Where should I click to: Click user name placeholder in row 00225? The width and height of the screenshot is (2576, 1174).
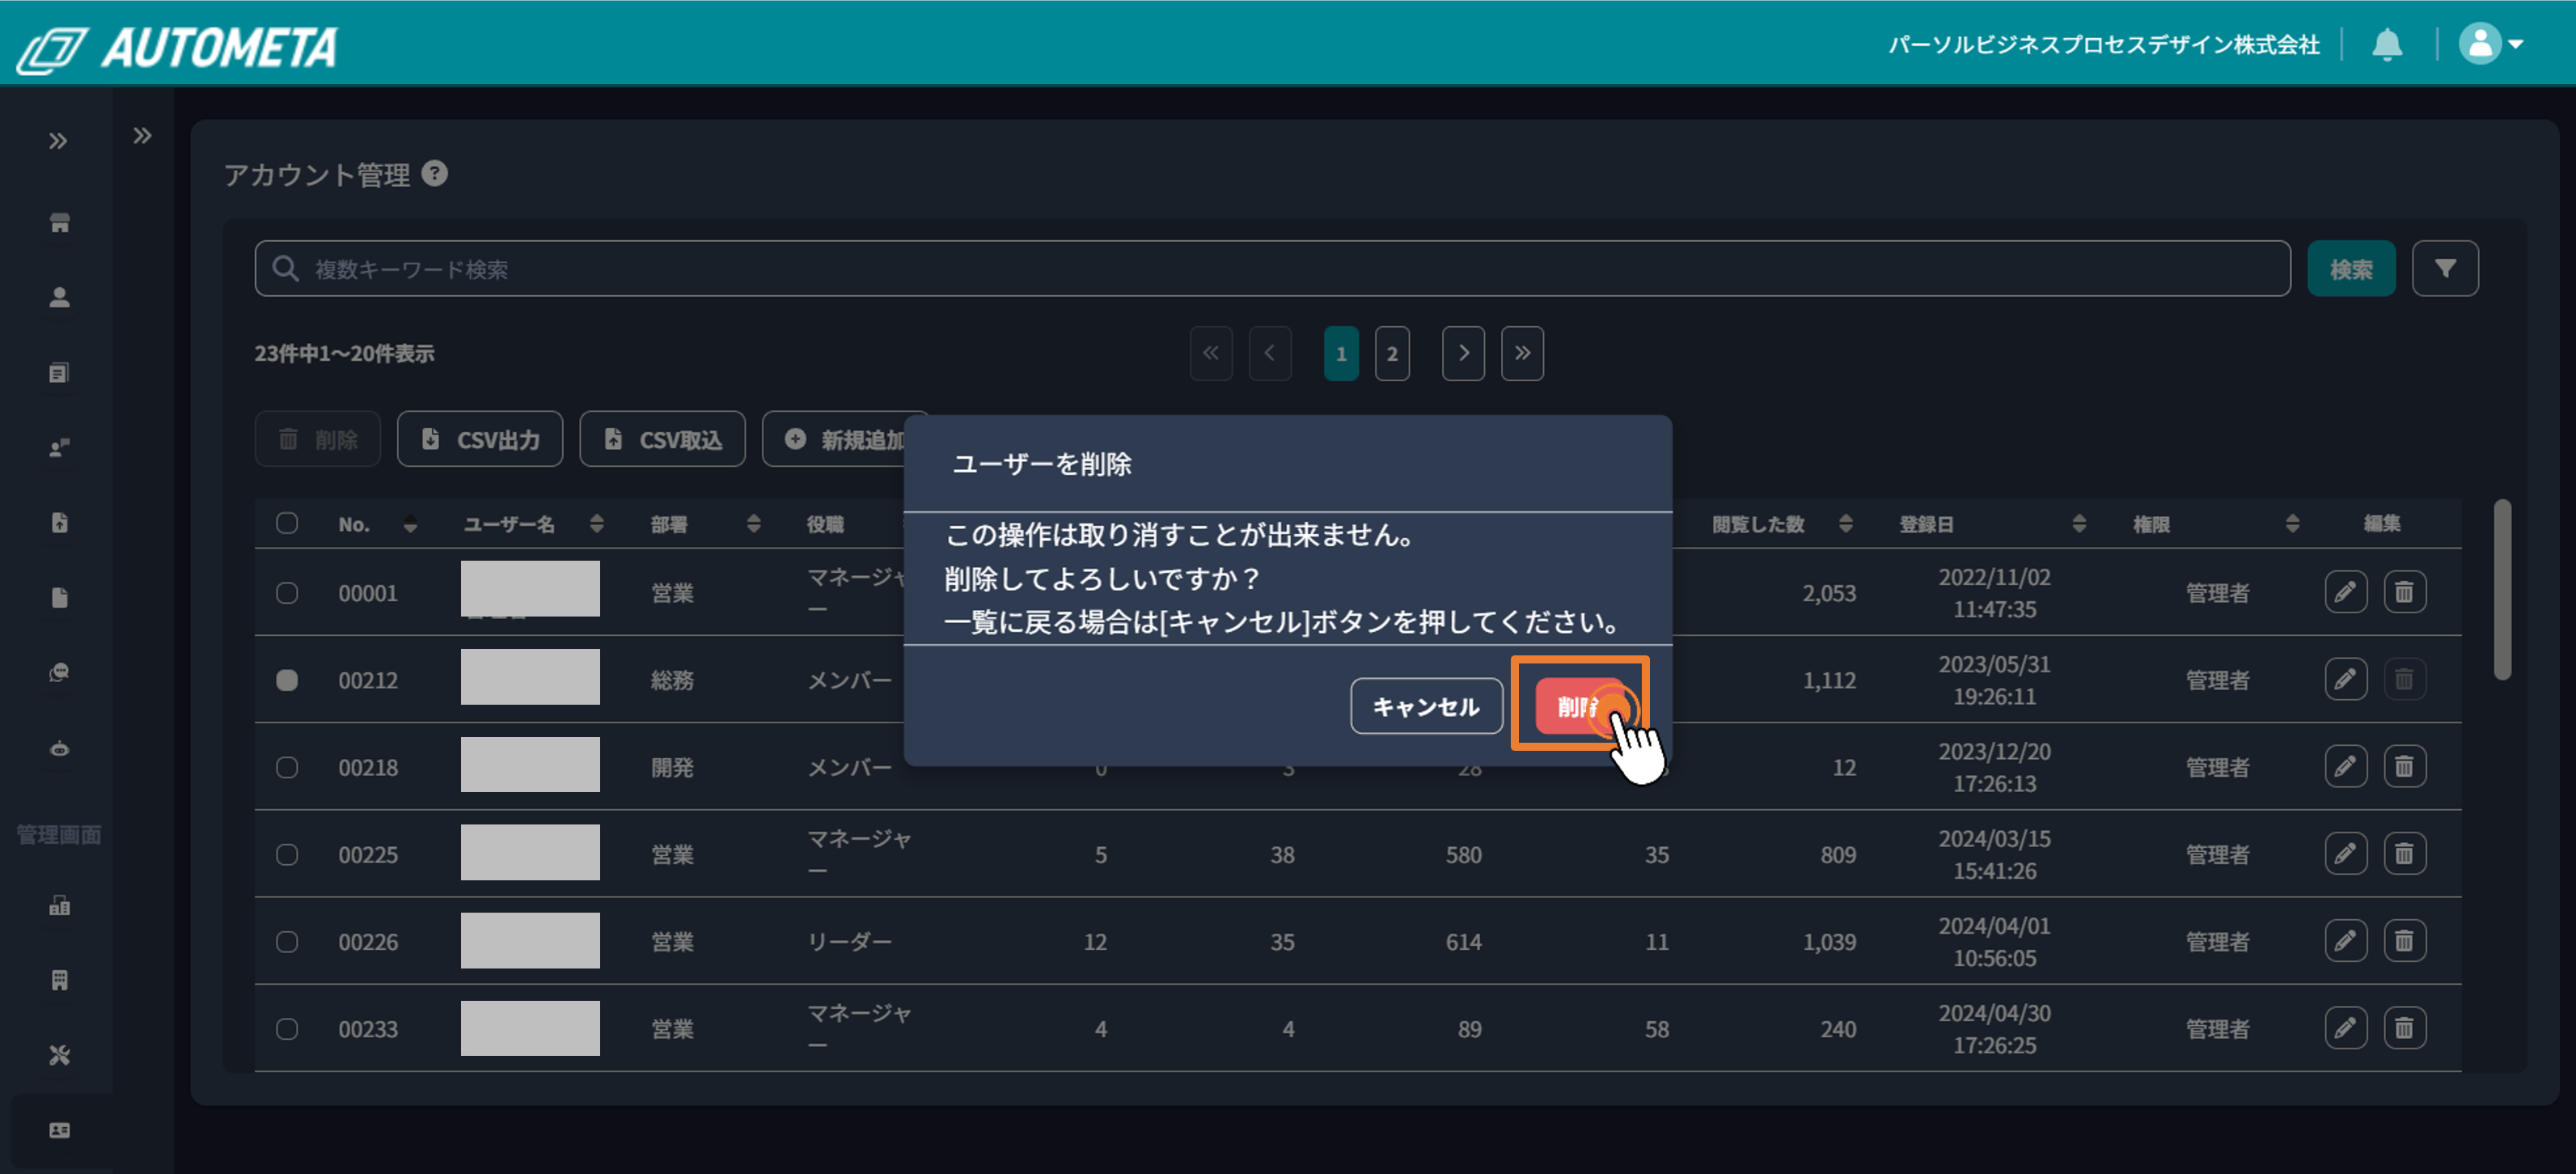pos(530,852)
